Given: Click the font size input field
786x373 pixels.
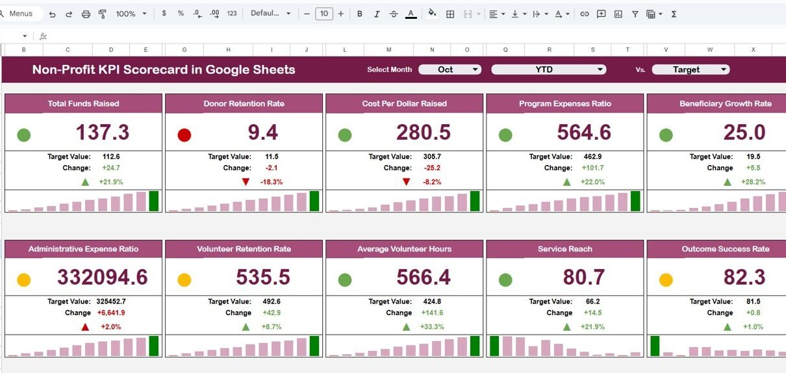Looking at the screenshot, I should pos(323,14).
